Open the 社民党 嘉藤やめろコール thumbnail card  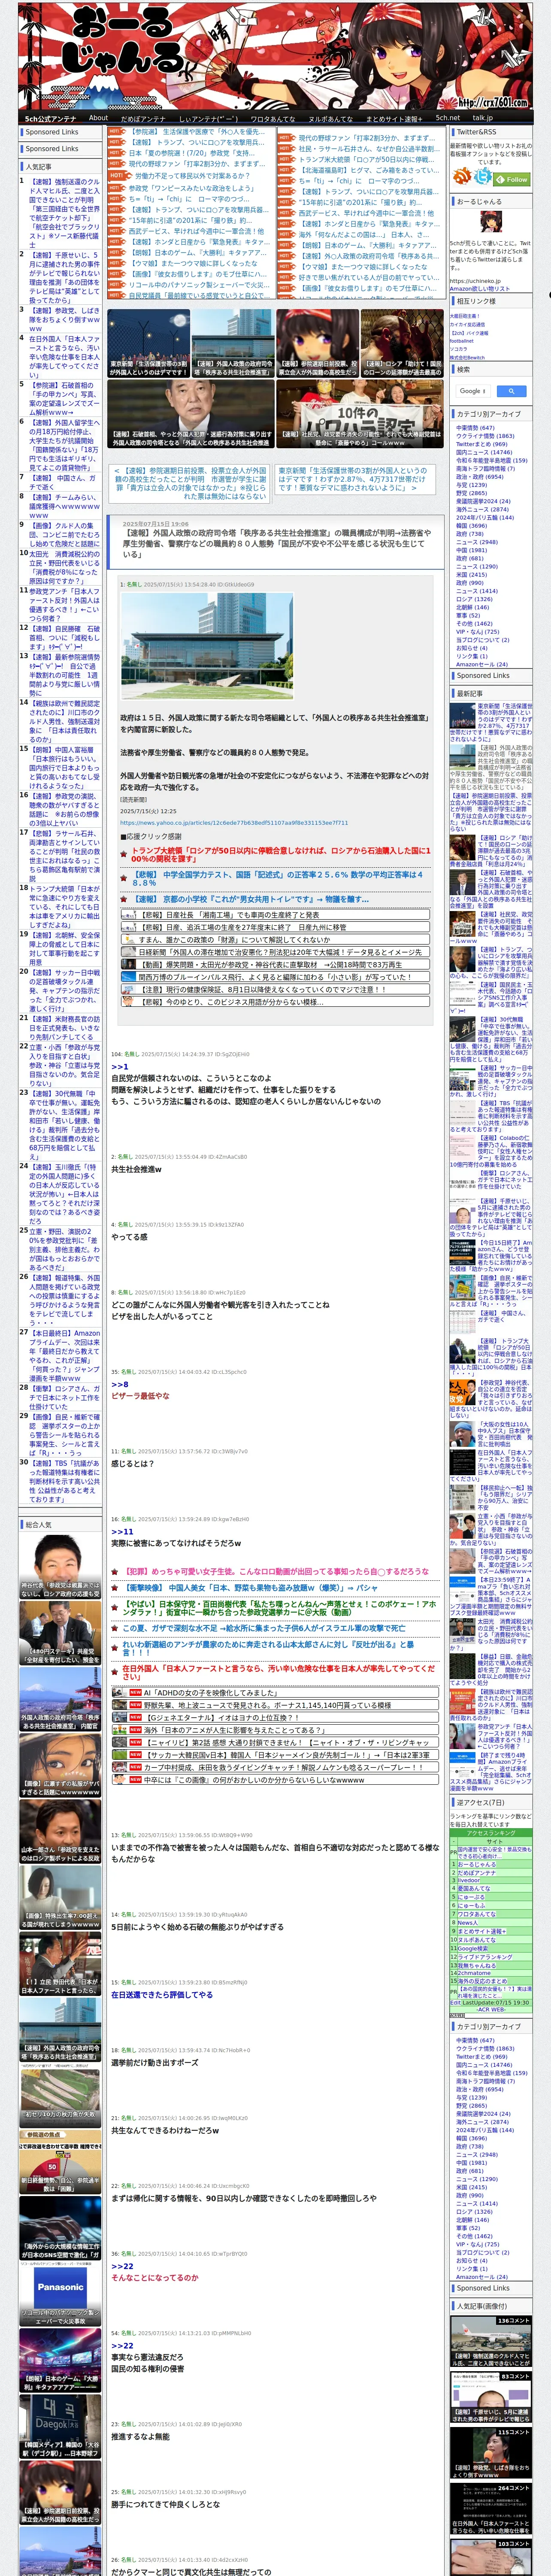tap(360, 414)
